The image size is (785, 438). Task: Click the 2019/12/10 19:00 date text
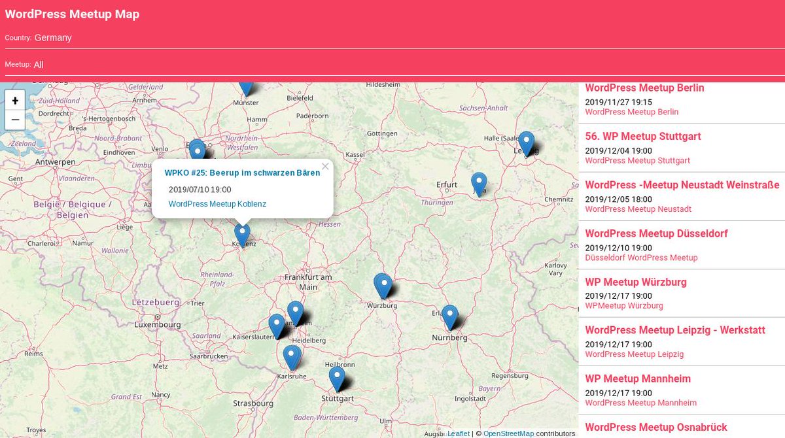coord(618,248)
